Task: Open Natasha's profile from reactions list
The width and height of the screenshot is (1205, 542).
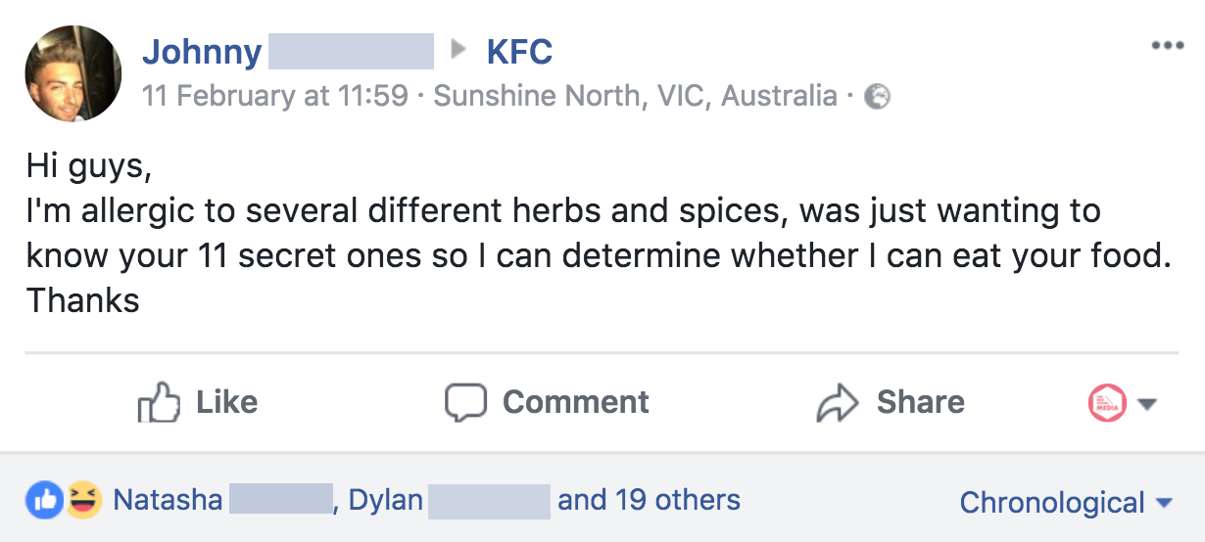Action: (168, 501)
